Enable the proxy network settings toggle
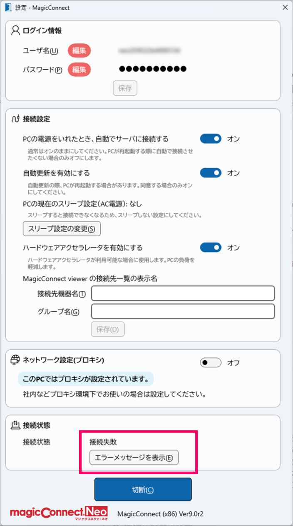 click(x=210, y=363)
